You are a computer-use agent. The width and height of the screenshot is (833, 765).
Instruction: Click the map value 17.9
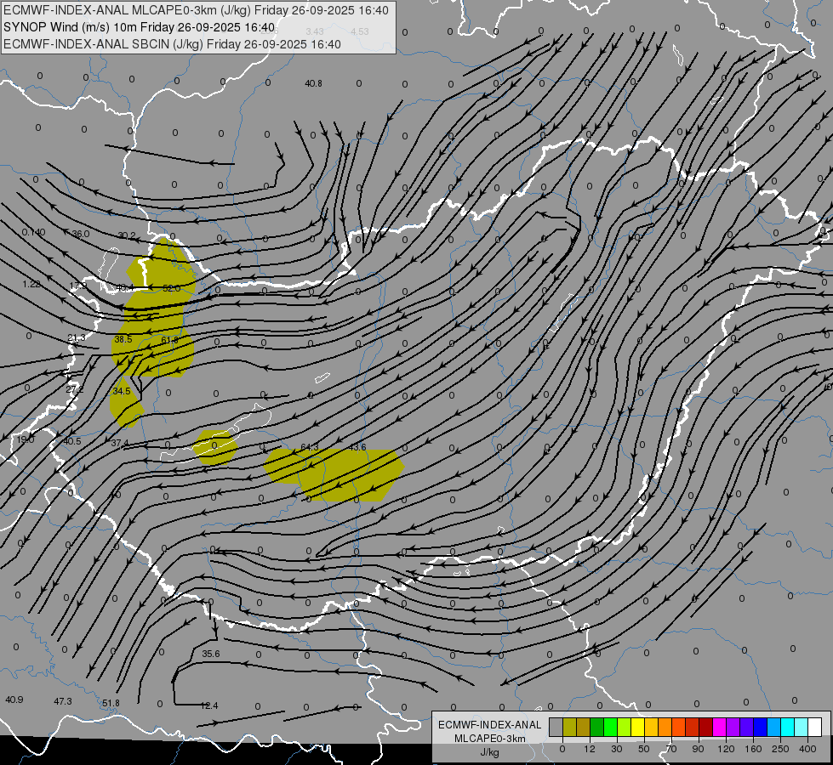(78, 286)
